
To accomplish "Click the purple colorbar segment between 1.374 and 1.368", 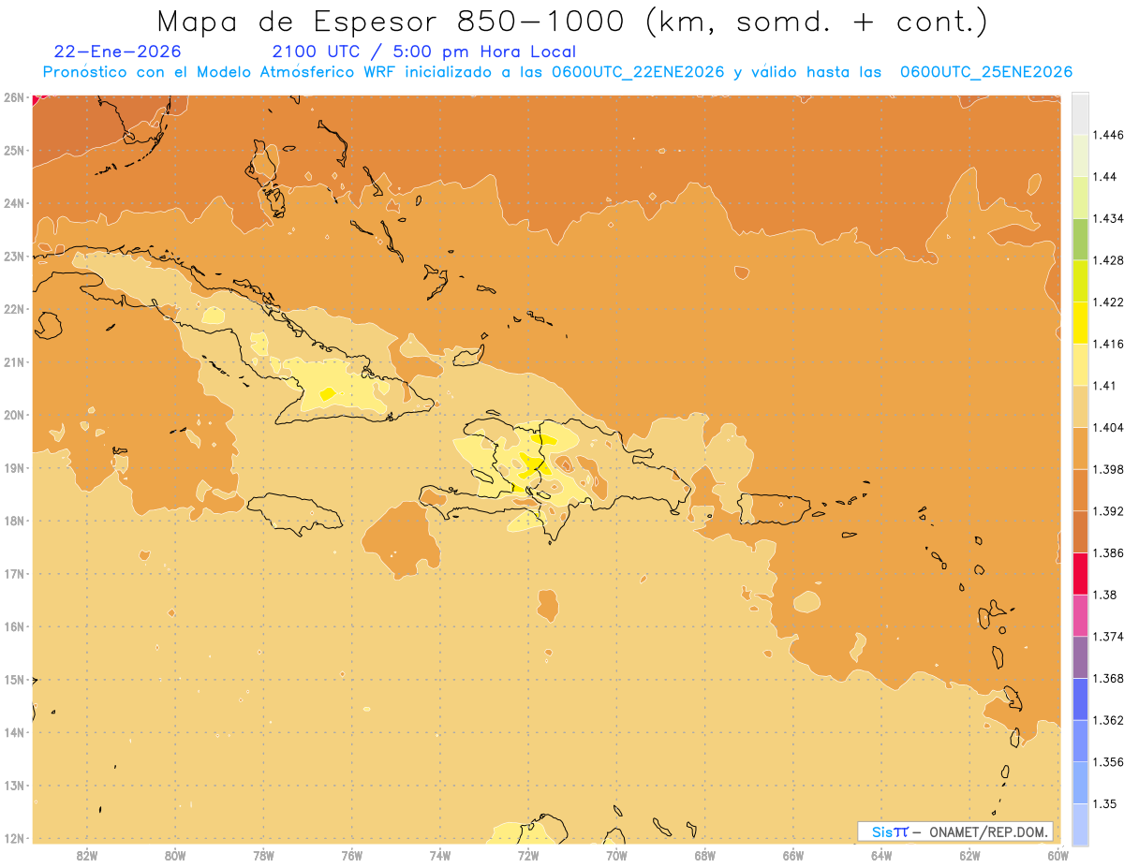I will pos(1080,657).
